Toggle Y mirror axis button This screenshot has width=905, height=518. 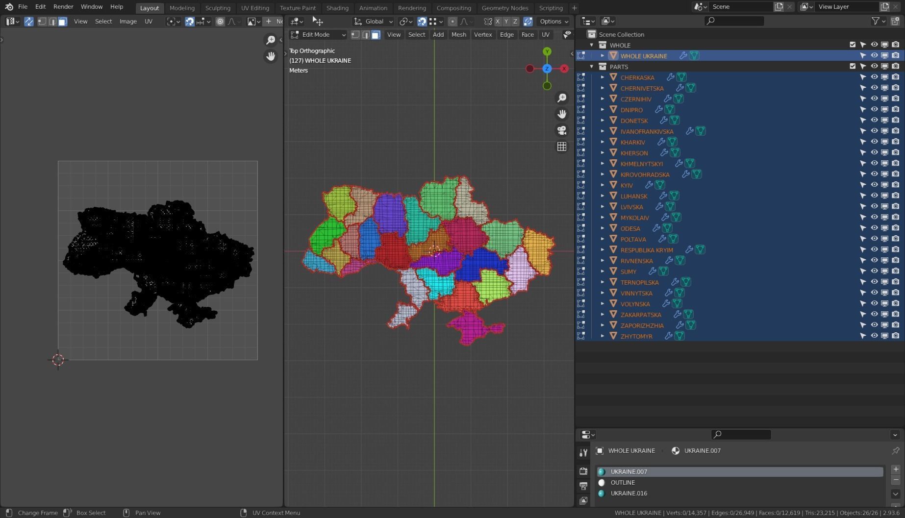click(x=506, y=22)
